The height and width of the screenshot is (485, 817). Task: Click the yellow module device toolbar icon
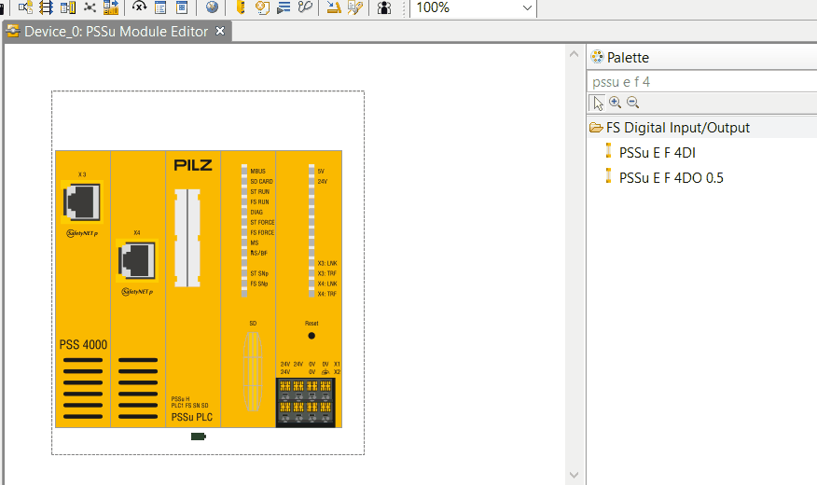pyautogui.click(x=241, y=7)
